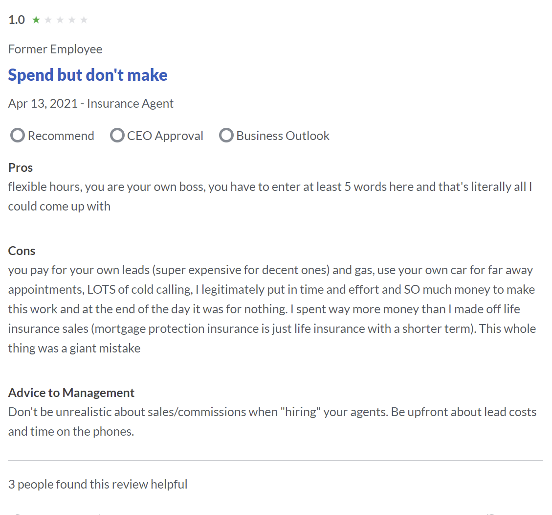Click the Apr 13, 2021 Insurance Agent line
The image size is (552, 515).
pos(91,104)
